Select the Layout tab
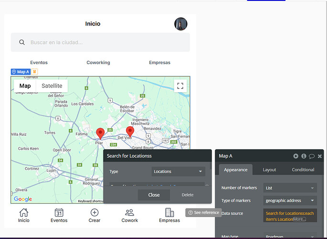Viewport: 327px width, 239px height. [x=269, y=170]
